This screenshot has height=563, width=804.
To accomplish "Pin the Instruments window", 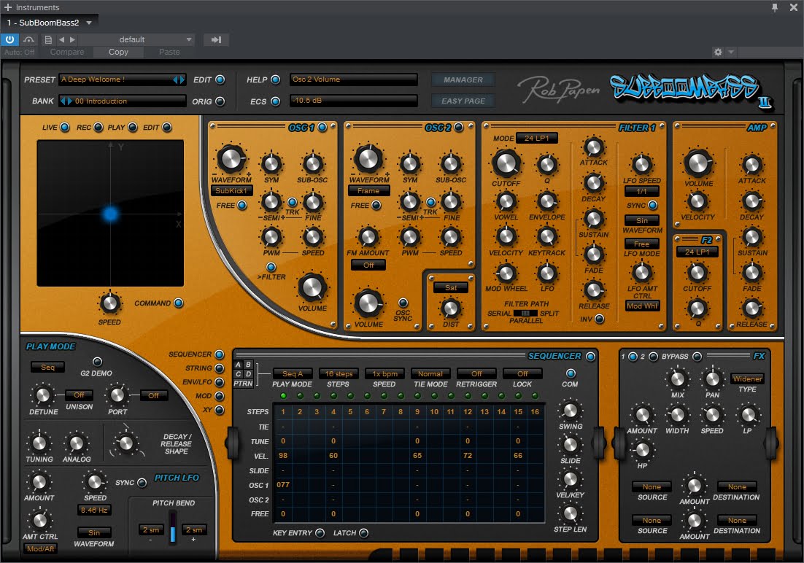I will (775, 7).
